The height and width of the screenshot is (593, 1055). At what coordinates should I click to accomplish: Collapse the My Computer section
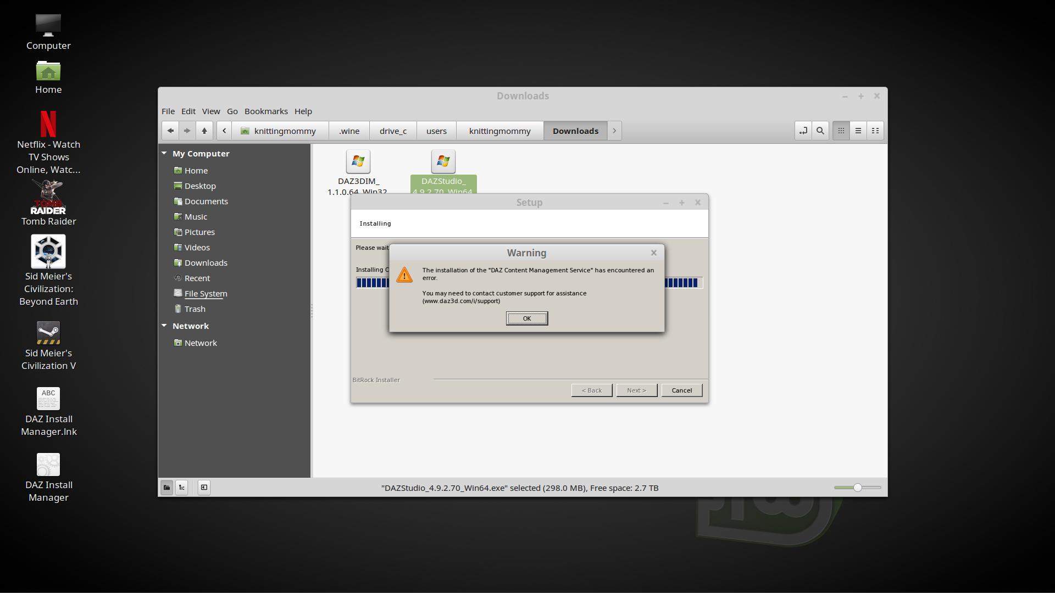pos(164,154)
